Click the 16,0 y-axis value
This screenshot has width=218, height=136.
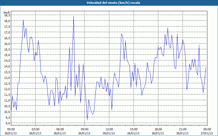(x=7, y=44)
